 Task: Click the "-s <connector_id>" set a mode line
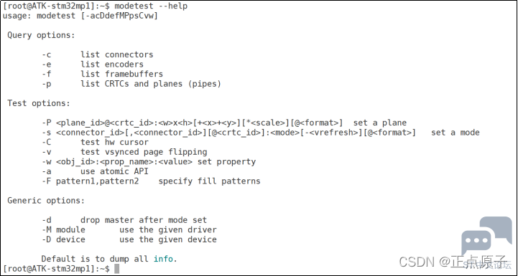point(261,133)
